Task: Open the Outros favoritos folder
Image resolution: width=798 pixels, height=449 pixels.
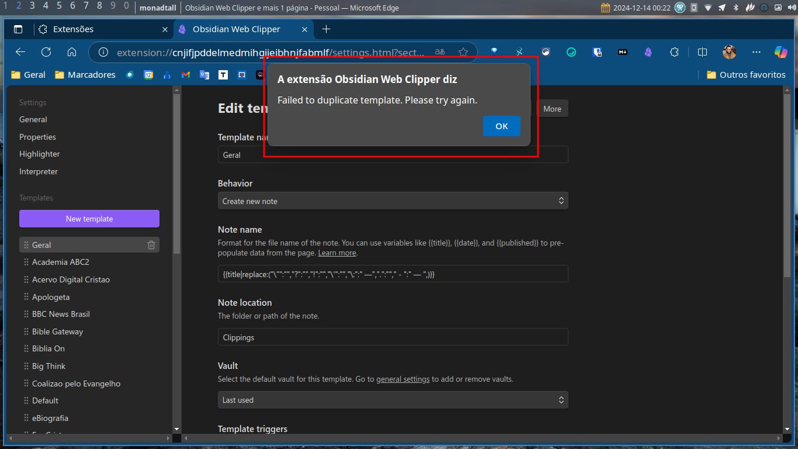Action: point(746,75)
